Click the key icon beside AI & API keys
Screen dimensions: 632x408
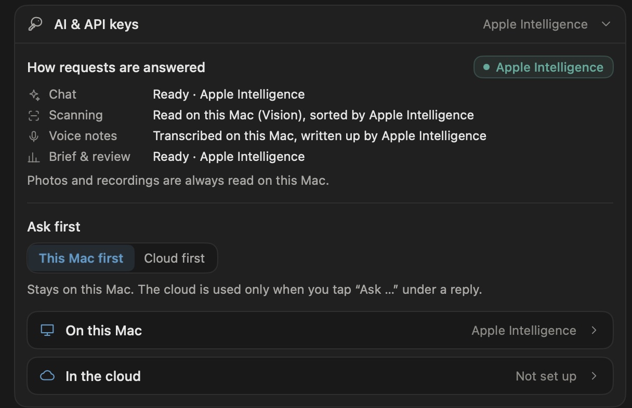pos(35,24)
